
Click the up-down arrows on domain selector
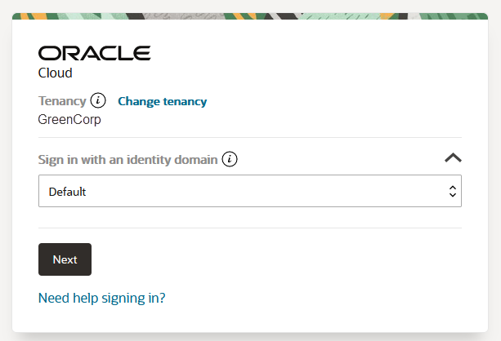pos(452,192)
